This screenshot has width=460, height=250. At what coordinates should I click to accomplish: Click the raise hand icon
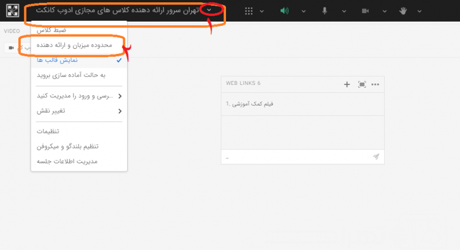point(403,11)
